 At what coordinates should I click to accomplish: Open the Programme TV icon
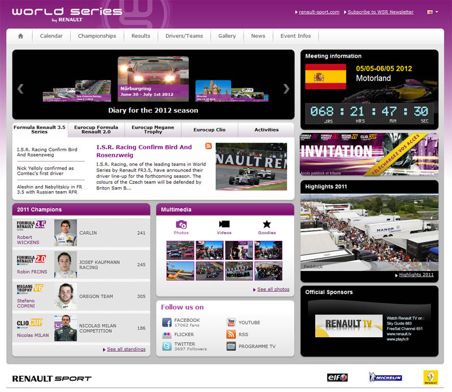coord(231,346)
